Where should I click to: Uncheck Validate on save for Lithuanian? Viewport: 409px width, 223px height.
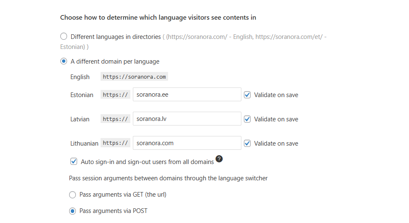[x=247, y=143]
